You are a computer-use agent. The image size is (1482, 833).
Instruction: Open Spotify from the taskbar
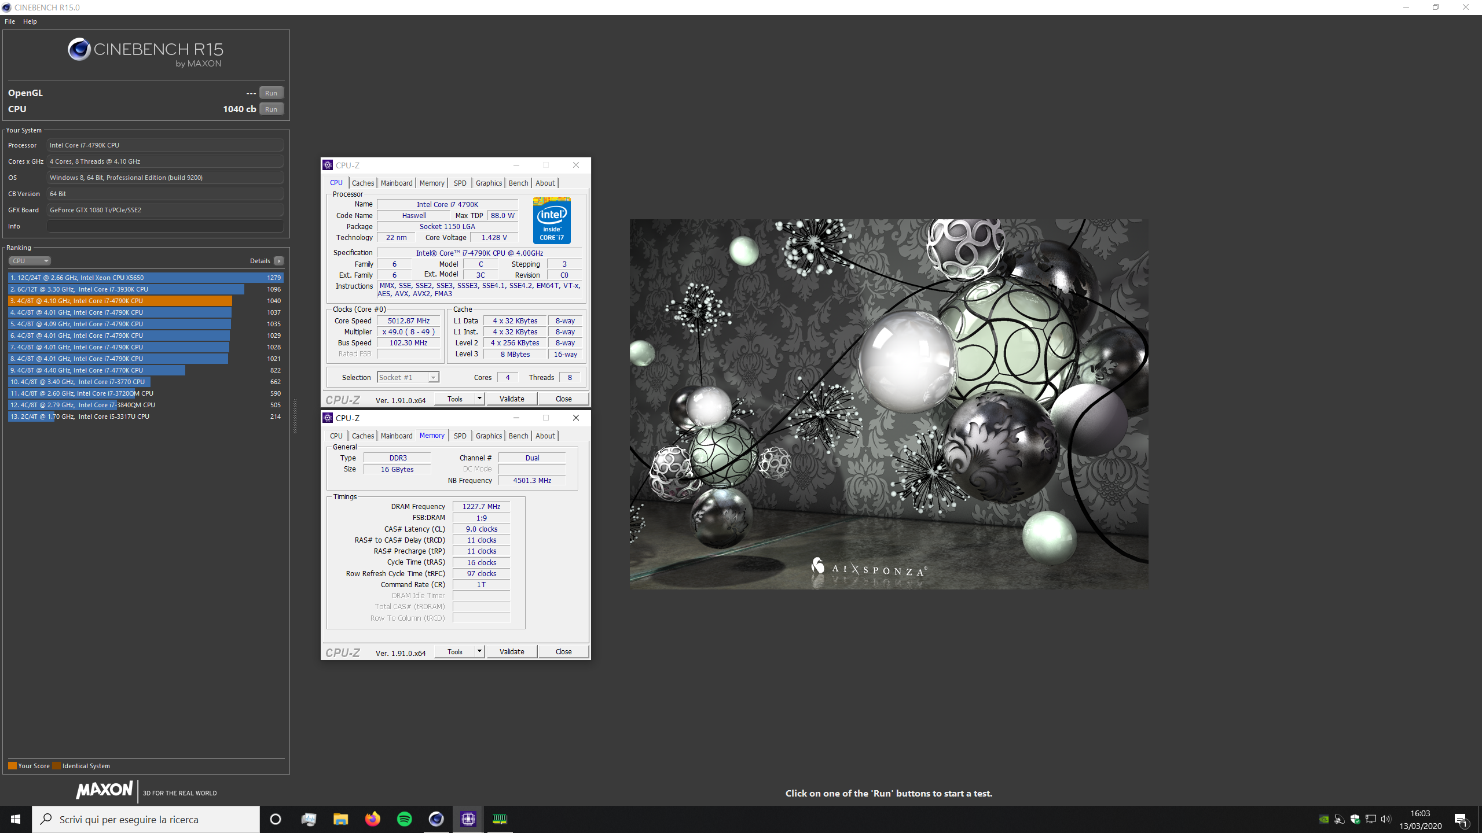(x=404, y=819)
